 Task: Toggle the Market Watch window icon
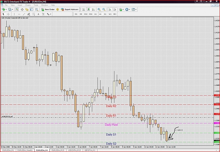coord(17,9)
